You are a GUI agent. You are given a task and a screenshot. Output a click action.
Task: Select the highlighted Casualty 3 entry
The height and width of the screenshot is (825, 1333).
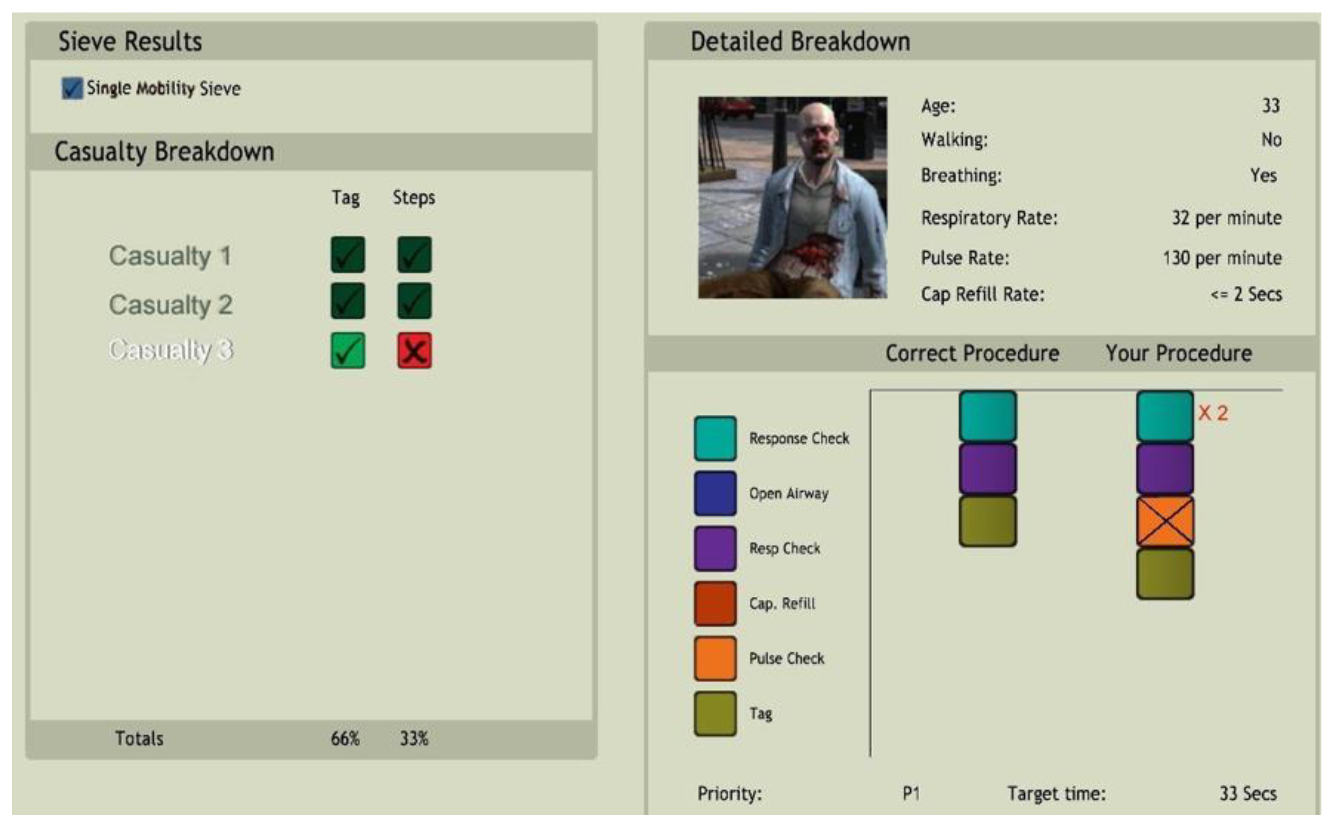click(170, 351)
